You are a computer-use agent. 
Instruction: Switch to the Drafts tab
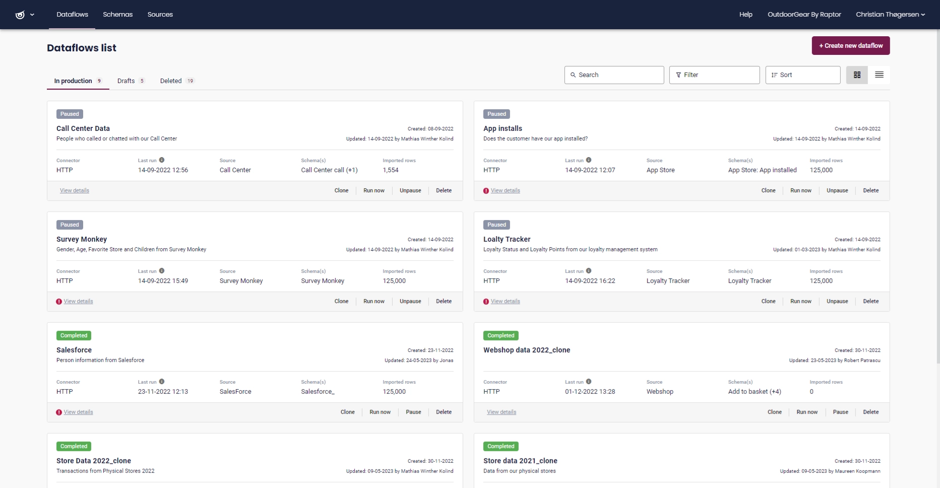131,81
